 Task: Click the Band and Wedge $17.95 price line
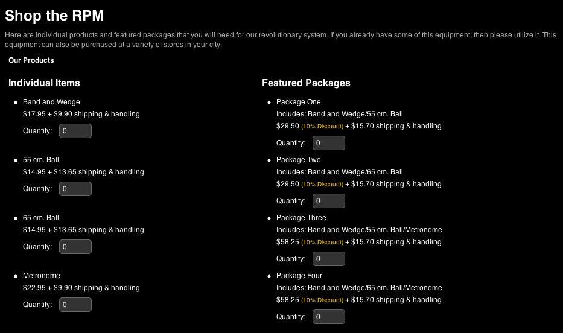pos(81,114)
